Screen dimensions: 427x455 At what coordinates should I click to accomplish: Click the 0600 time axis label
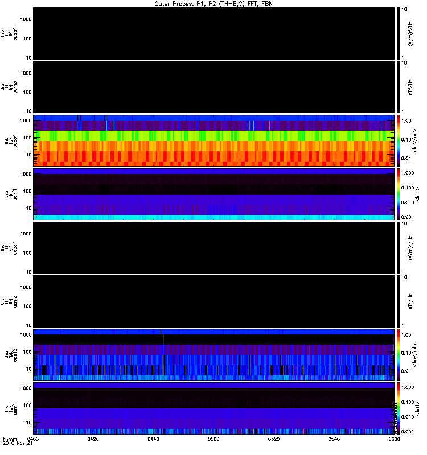point(394,439)
